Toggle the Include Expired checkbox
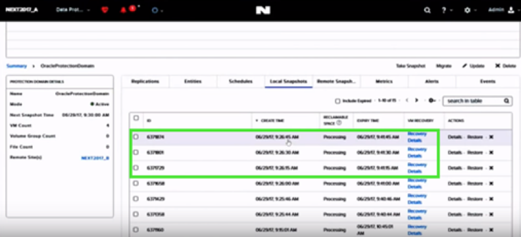The image size is (521, 237). tap(337, 100)
